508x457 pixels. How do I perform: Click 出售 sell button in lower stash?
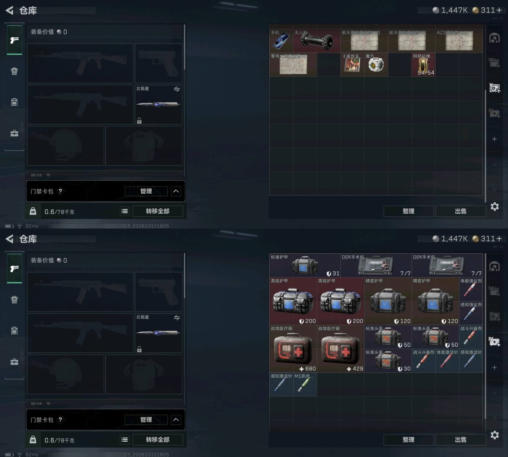[x=460, y=440]
